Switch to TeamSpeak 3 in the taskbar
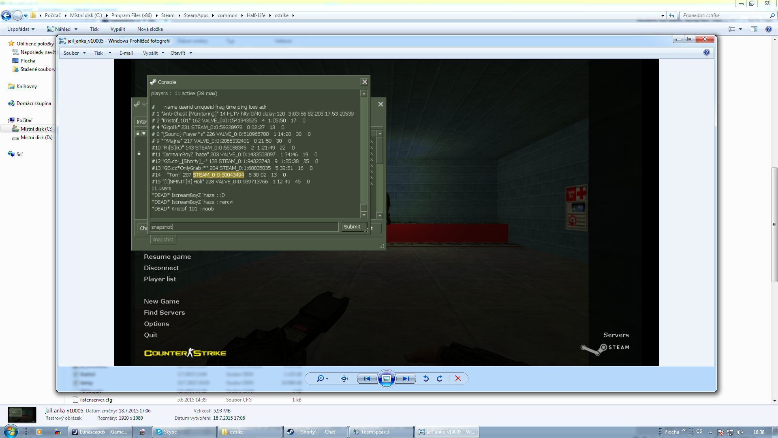 coord(381,432)
